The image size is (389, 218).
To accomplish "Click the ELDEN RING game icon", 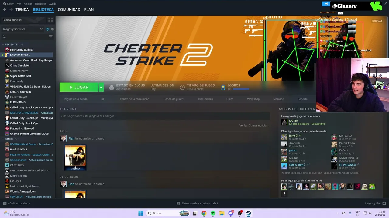I will point(7,102).
